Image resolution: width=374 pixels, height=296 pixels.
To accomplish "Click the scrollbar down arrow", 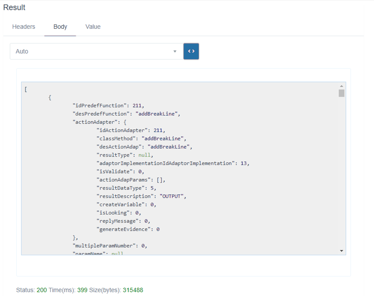I will click(x=342, y=251).
